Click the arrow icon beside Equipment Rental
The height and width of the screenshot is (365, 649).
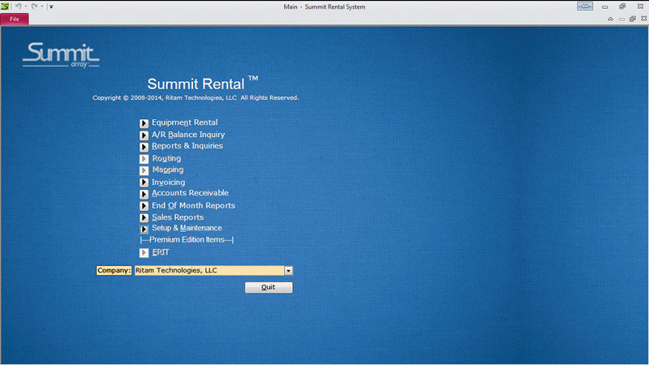[x=144, y=123]
